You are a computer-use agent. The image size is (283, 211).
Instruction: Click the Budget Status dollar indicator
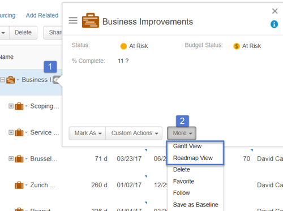(237, 46)
